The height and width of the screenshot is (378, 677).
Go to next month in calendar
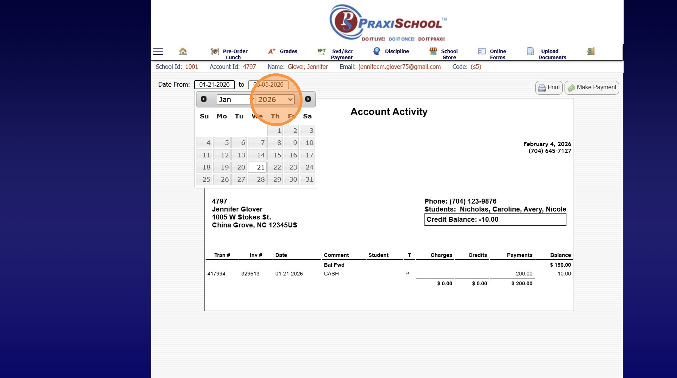pos(308,99)
